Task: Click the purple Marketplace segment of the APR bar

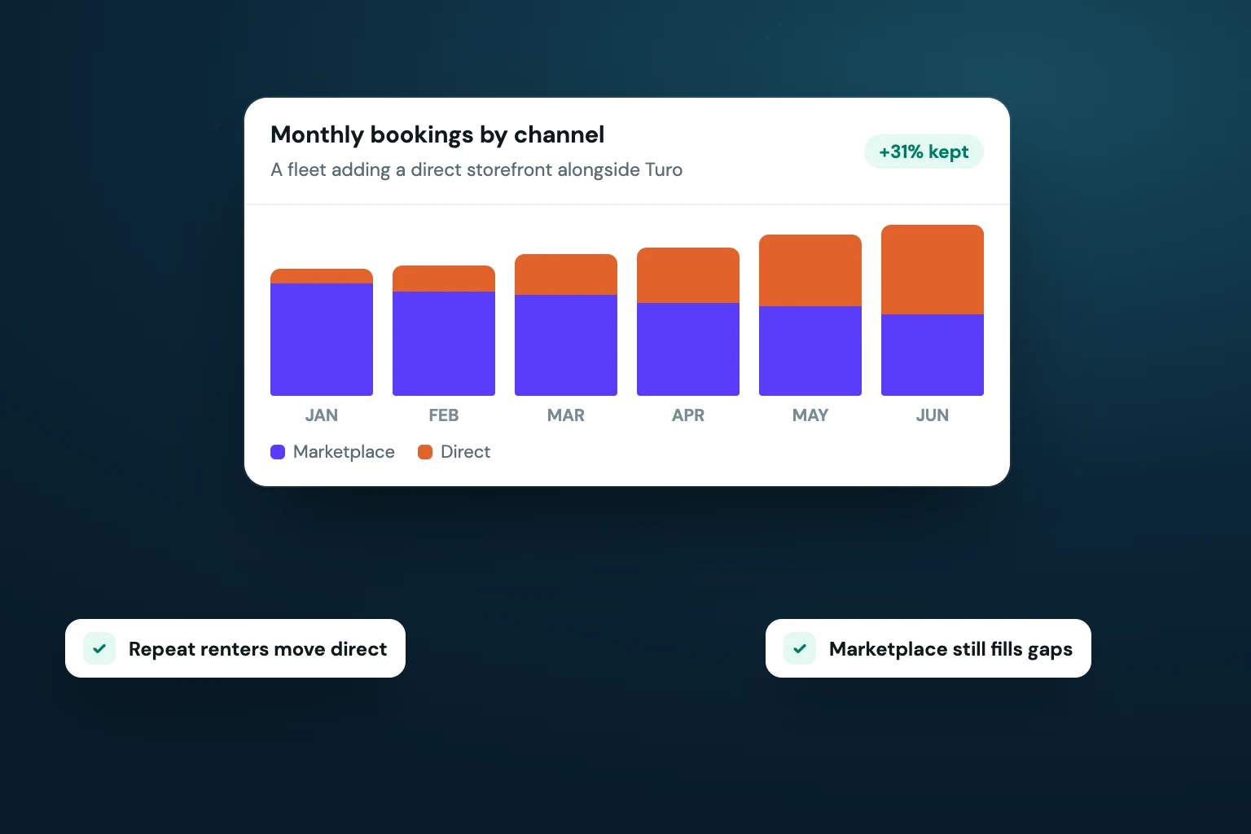Action: (x=688, y=349)
